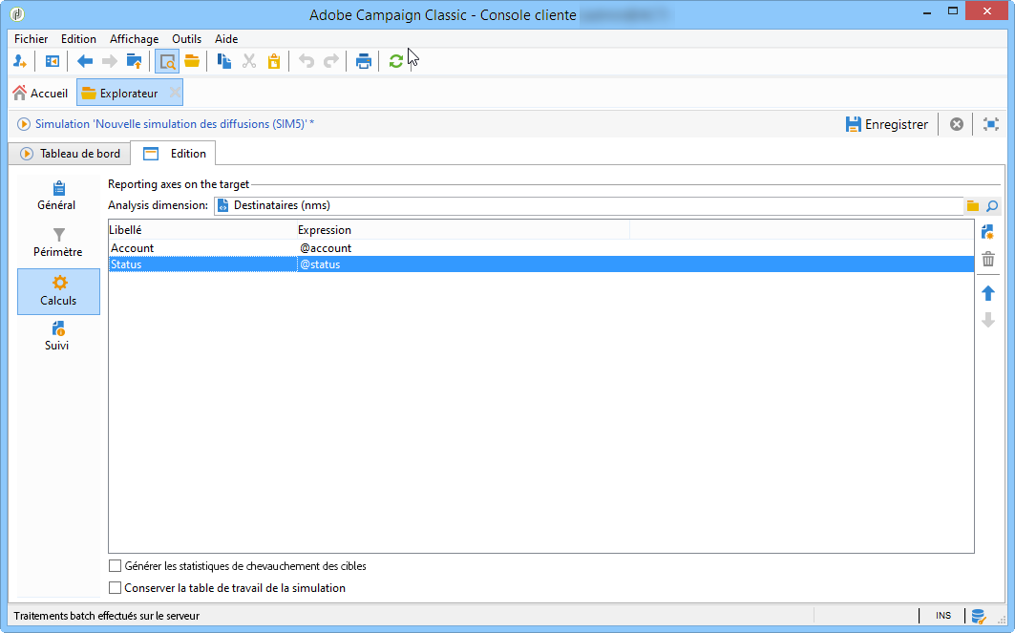
Task: Open the Suivi section
Action: (x=57, y=336)
